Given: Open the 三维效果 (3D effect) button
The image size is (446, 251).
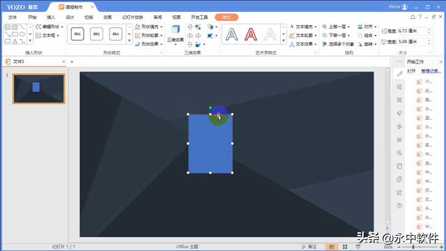Looking at the screenshot, I should pos(175,34).
